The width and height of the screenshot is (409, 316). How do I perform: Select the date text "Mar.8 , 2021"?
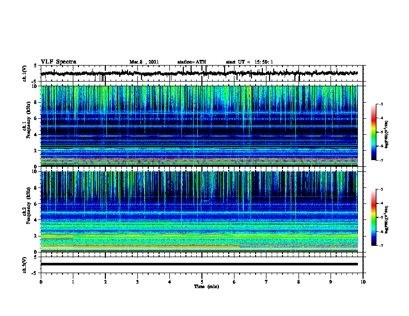pos(144,62)
